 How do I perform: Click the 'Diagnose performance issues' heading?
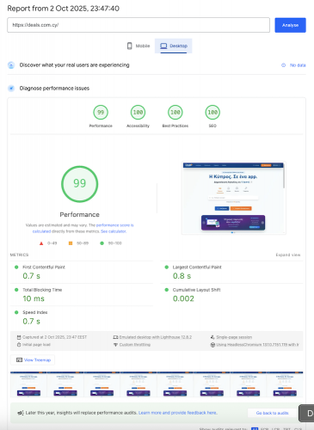point(54,89)
